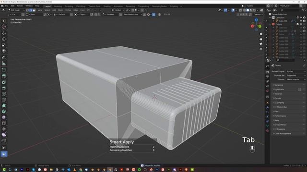Select the Rip Region tool

pyautogui.click(x=4, y=140)
